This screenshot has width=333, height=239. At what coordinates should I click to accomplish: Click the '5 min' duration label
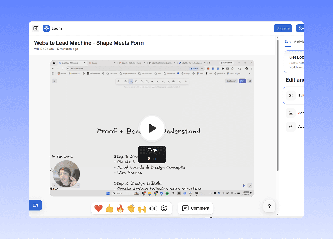point(152,158)
